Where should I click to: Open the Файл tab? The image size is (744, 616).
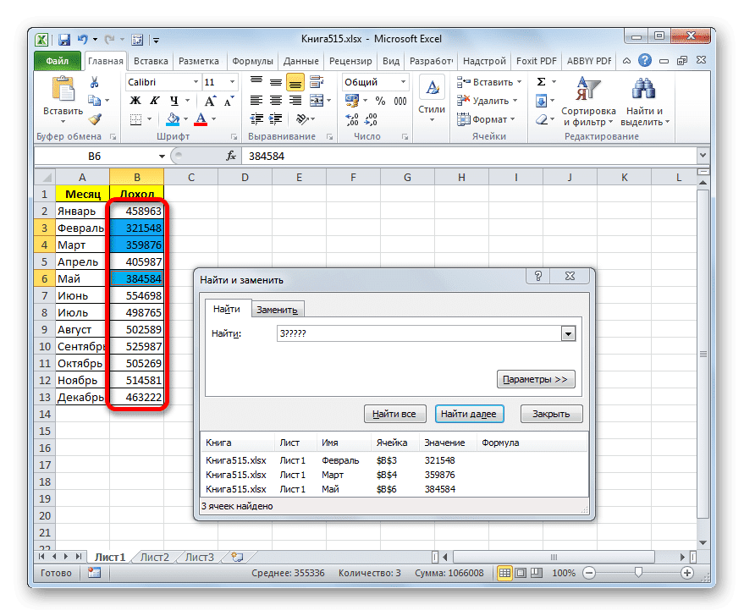pyautogui.click(x=57, y=61)
